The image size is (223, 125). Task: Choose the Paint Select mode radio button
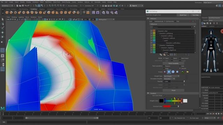click(180, 58)
